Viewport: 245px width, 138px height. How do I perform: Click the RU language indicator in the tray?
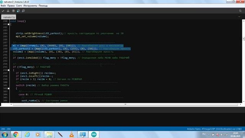tap(204, 134)
